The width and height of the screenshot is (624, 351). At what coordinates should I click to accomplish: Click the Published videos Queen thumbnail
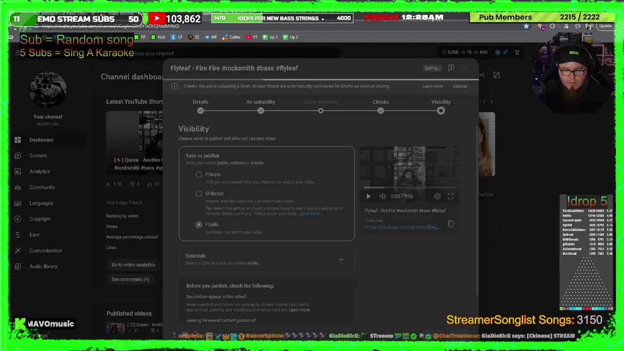coord(116,328)
